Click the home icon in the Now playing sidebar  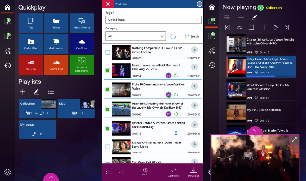(212, 7)
